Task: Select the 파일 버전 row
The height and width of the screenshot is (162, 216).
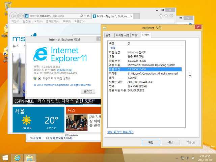Action: click(145, 61)
